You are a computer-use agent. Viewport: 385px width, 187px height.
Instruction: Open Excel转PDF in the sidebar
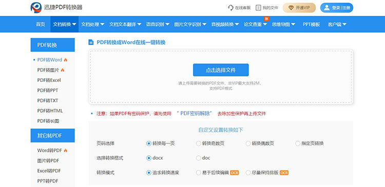(x=49, y=171)
